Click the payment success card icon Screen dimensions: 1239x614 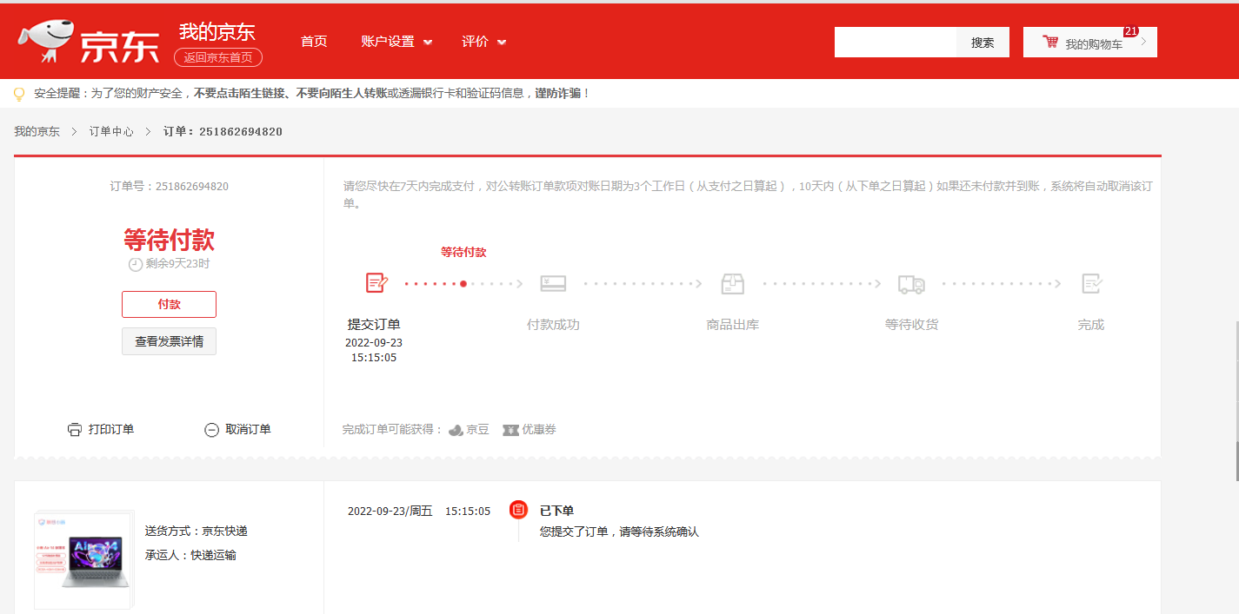click(x=553, y=283)
